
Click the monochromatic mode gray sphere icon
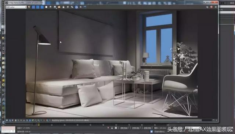[51, 7]
